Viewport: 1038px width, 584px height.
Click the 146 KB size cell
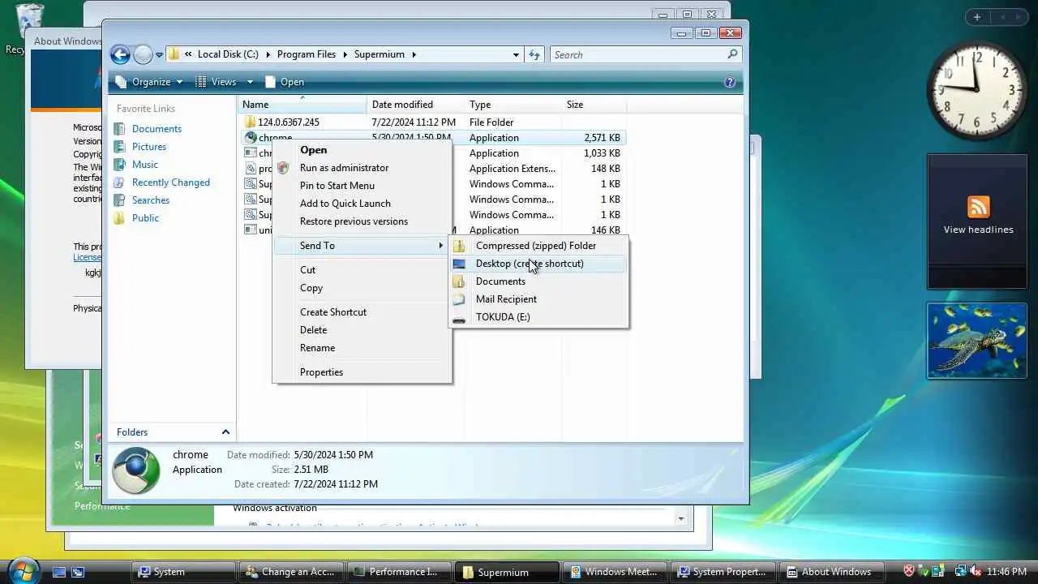click(x=605, y=230)
